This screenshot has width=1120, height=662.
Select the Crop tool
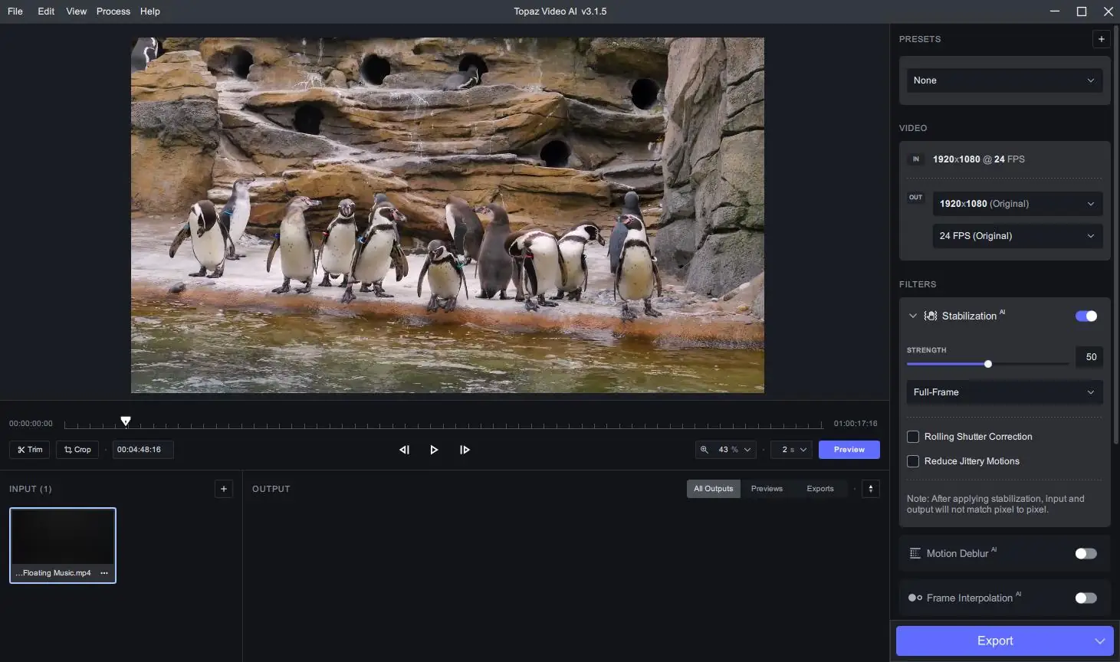pyautogui.click(x=77, y=450)
